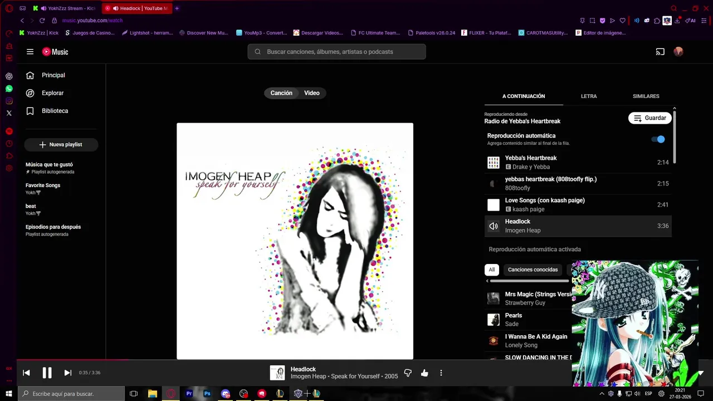Collapse the player page arrow
The image size is (713, 401).
pos(701,373)
